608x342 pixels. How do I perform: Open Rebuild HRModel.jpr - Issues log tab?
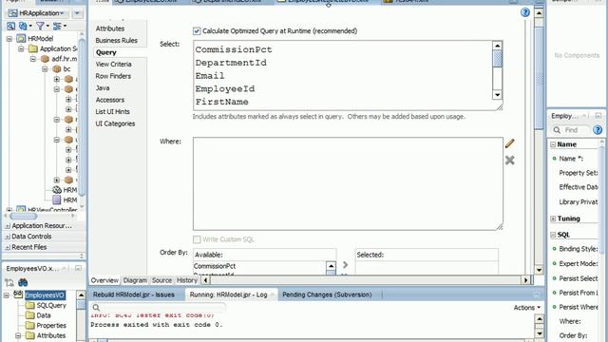tap(134, 294)
